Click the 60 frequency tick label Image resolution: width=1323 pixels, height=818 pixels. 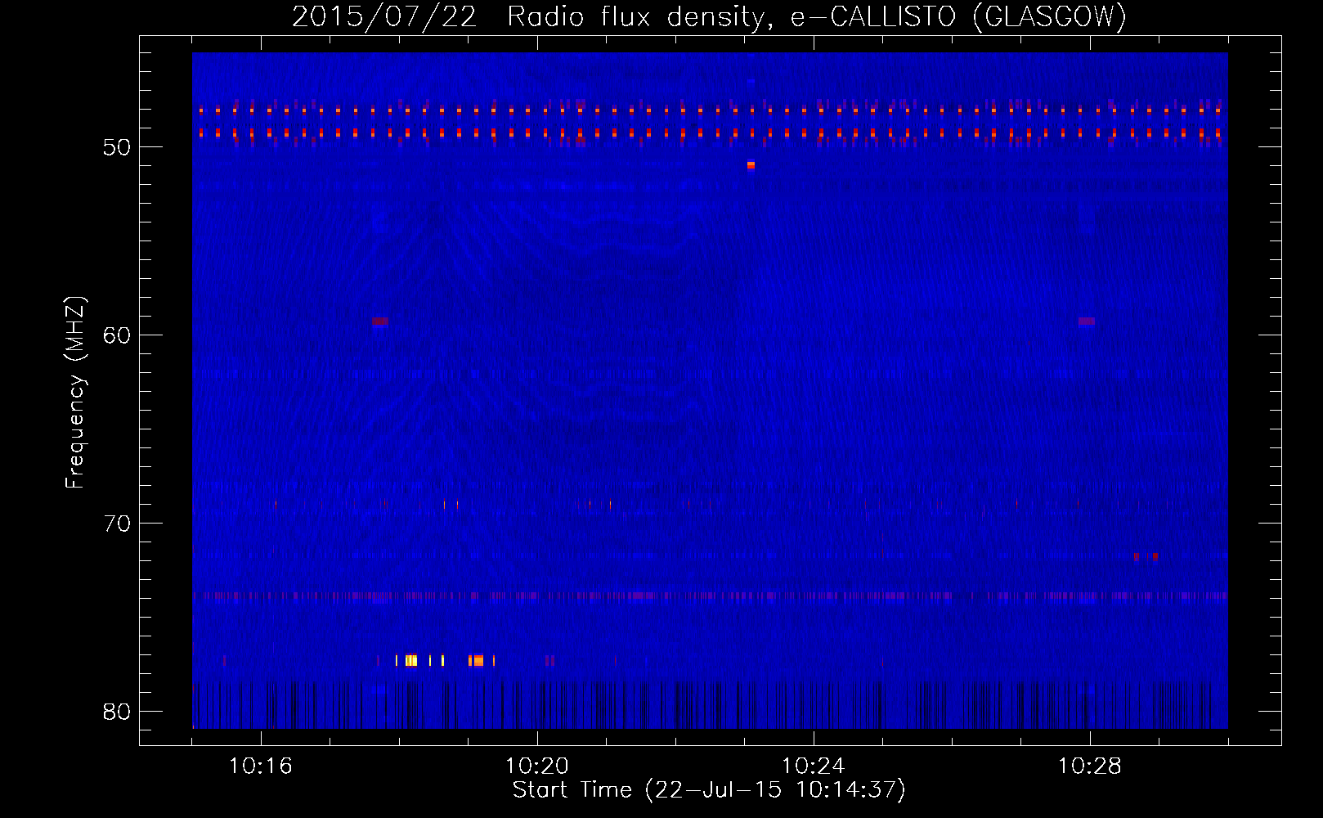point(118,335)
